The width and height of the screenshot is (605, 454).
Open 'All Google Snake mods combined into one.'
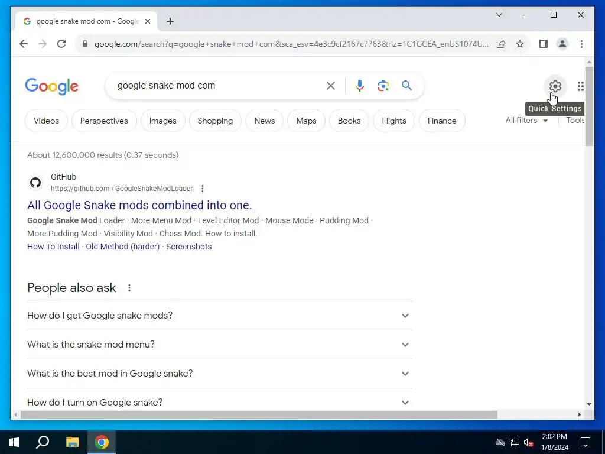[x=139, y=205]
